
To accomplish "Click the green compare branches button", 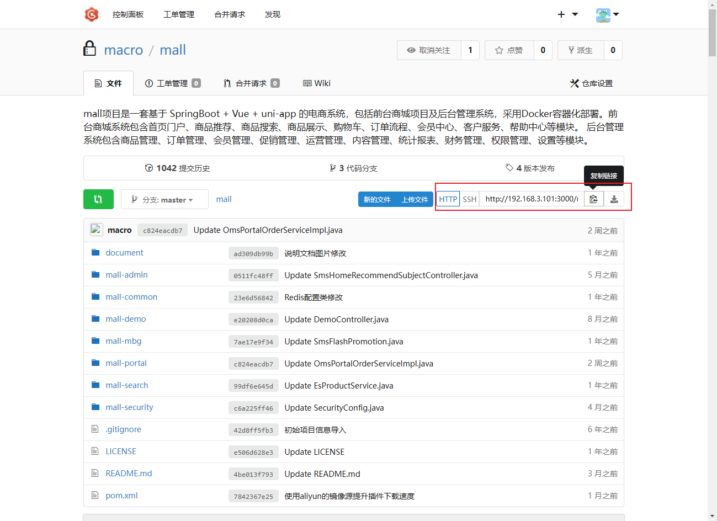I will click(x=98, y=199).
